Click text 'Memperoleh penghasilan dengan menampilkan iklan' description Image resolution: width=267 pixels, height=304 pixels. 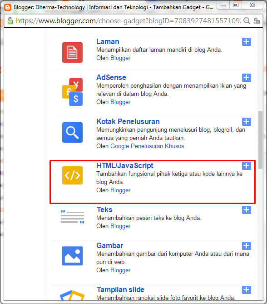point(171,90)
